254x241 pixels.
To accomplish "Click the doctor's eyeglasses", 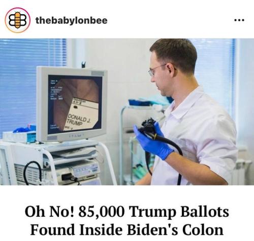I will click(x=156, y=70).
